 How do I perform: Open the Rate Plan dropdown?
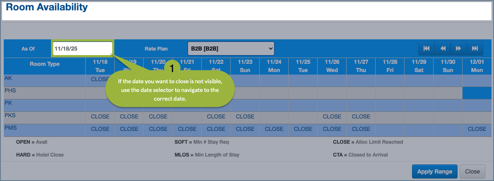tap(231, 48)
